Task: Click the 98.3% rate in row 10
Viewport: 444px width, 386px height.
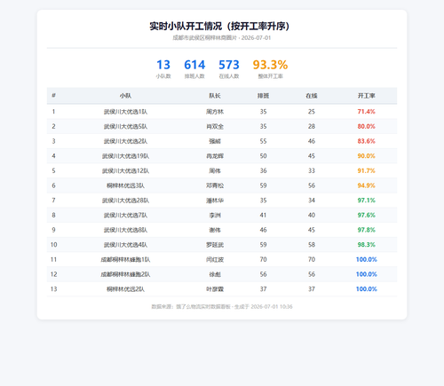Action: pos(367,245)
